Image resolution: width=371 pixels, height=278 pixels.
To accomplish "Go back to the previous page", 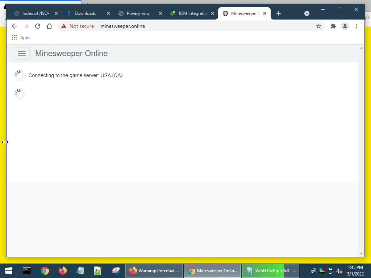I will (x=14, y=26).
